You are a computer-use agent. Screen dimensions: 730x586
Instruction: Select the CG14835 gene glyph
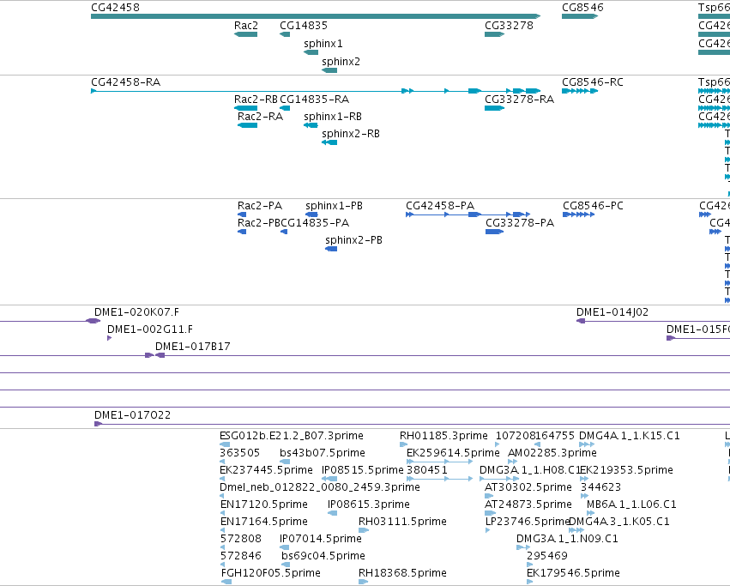[285, 34]
